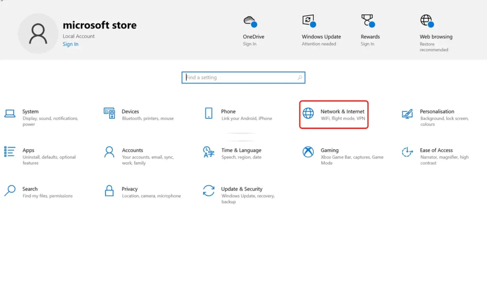Click the OneDrive label in header

[253, 37]
